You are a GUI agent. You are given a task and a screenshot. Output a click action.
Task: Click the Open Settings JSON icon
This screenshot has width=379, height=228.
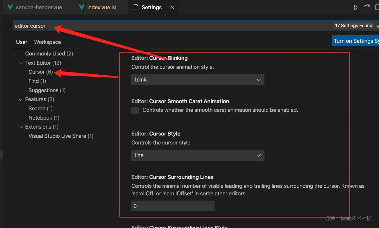click(367, 8)
